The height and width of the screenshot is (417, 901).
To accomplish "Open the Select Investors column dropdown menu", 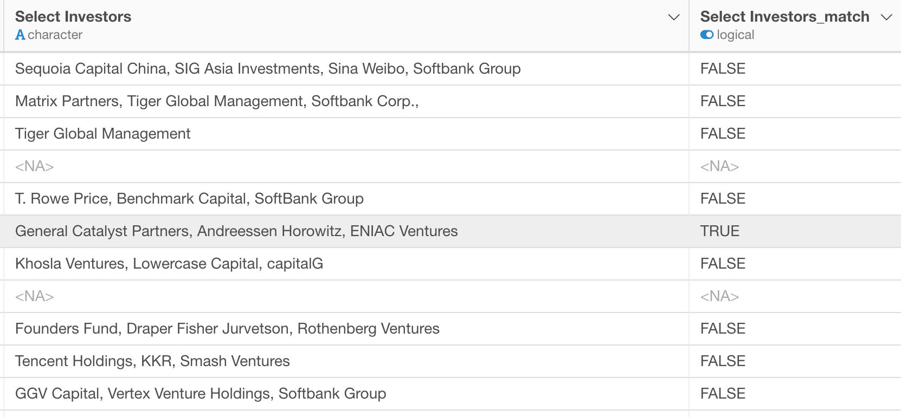I will pos(674,17).
